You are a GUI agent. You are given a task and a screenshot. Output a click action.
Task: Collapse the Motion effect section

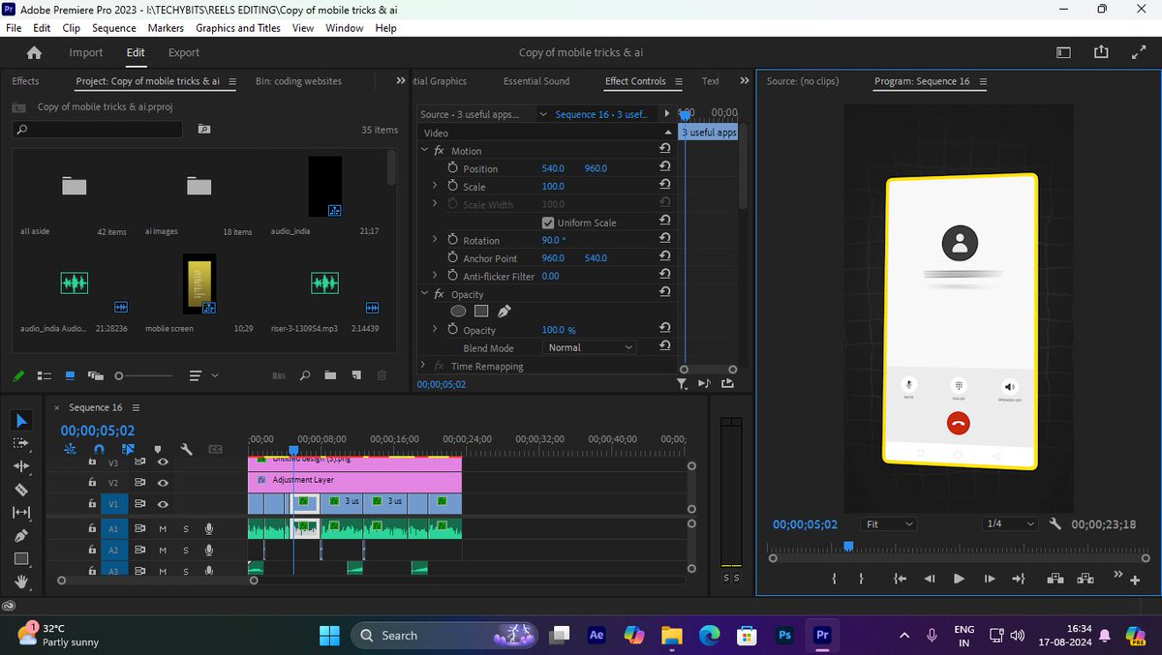pos(424,151)
